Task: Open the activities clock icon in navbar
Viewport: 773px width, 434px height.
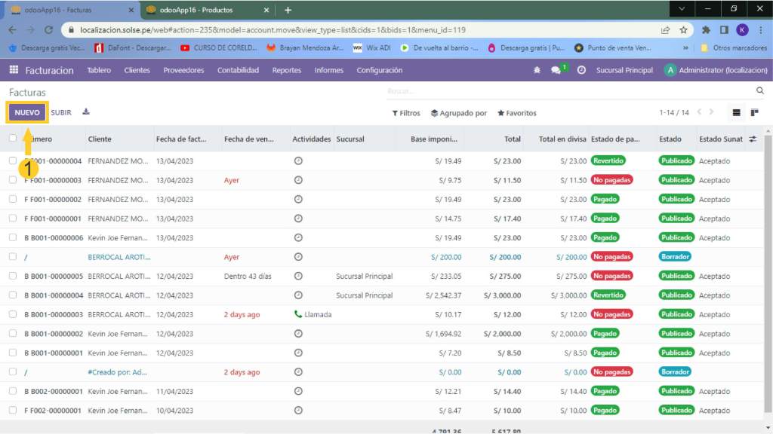Action: tap(581, 70)
